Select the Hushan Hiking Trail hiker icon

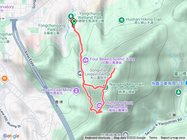122,20
